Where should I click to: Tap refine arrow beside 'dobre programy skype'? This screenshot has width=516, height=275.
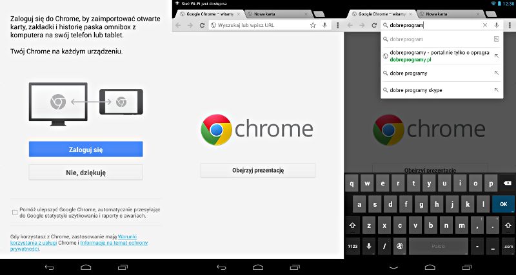point(497,90)
